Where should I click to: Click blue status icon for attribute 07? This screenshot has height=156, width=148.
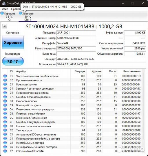[x=5, y=97]
